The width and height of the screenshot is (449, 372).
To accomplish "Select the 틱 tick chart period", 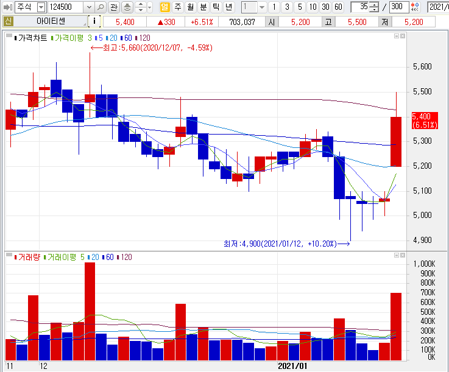I will click(x=216, y=7).
